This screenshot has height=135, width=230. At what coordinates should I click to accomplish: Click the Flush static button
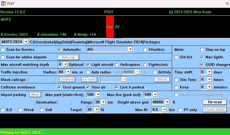tap(215, 109)
